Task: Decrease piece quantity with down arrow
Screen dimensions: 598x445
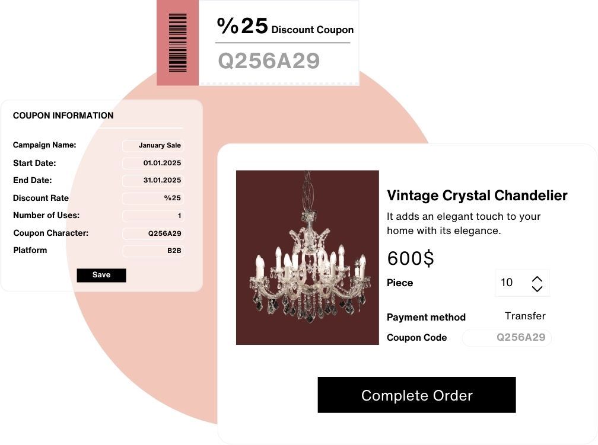Action: click(537, 289)
